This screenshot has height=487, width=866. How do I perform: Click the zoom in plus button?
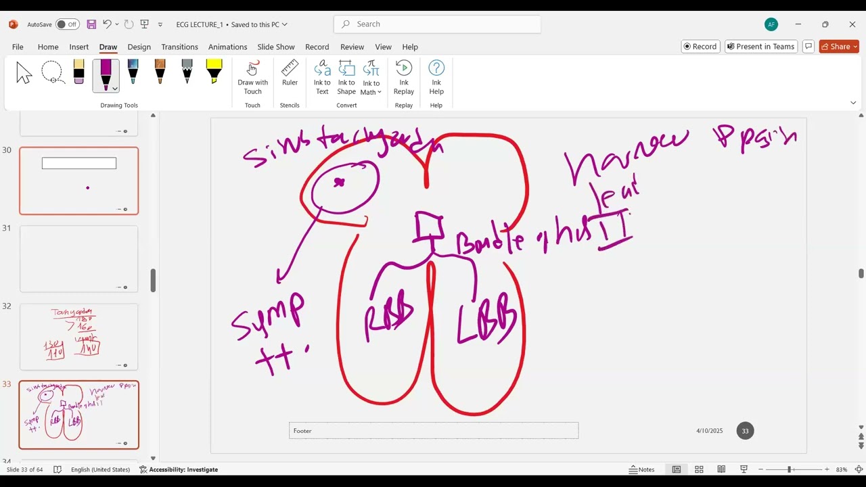[827, 469]
